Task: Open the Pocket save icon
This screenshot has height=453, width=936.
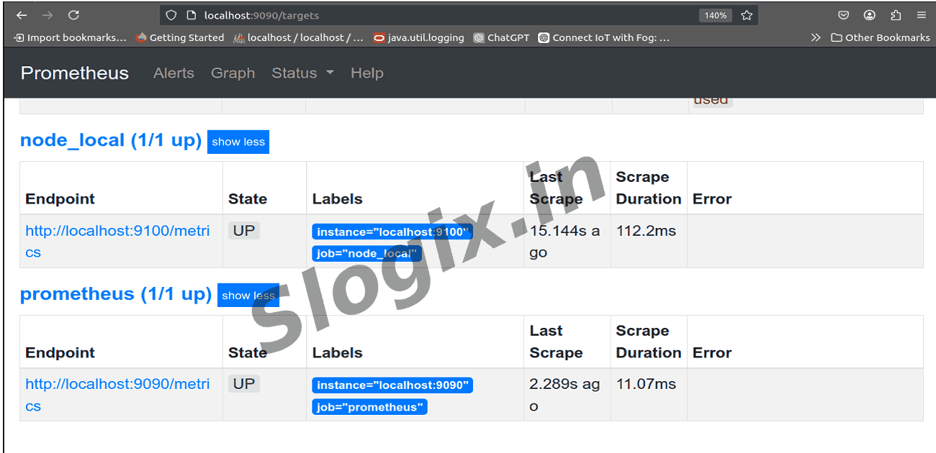Action: point(844,15)
